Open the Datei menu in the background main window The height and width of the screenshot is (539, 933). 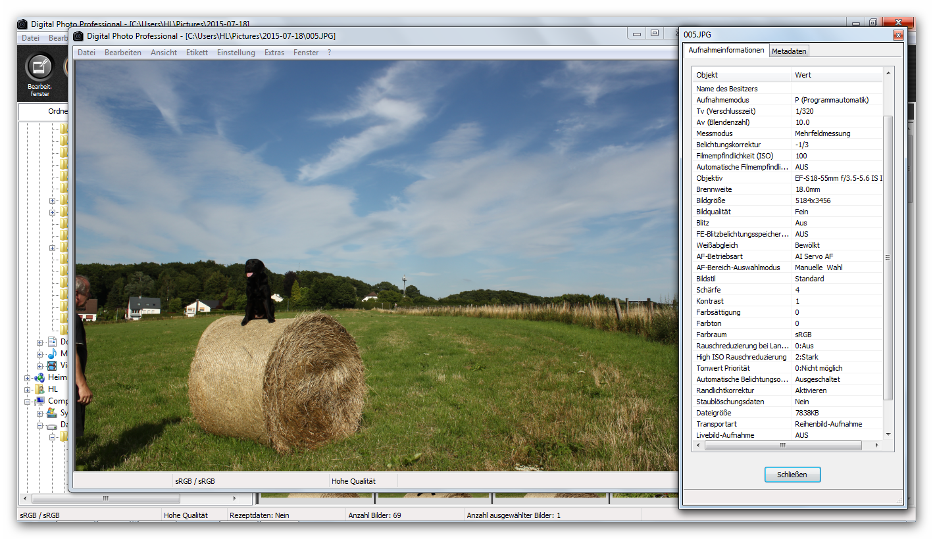[x=31, y=38]
